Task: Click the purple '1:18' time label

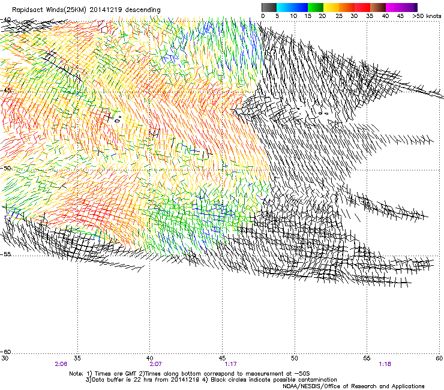Action: [x=385, y=364]
